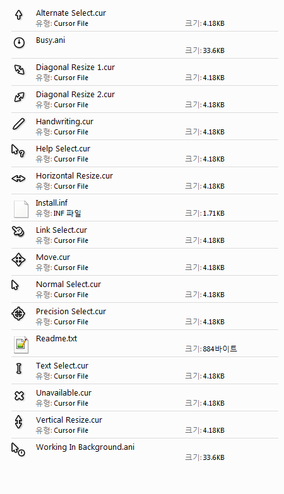Image resolution: width=284 pixels, height=494 pixels.
Task: Click the Alternate Select up-arrow cursor icon
Action: (x=19, y=15)
